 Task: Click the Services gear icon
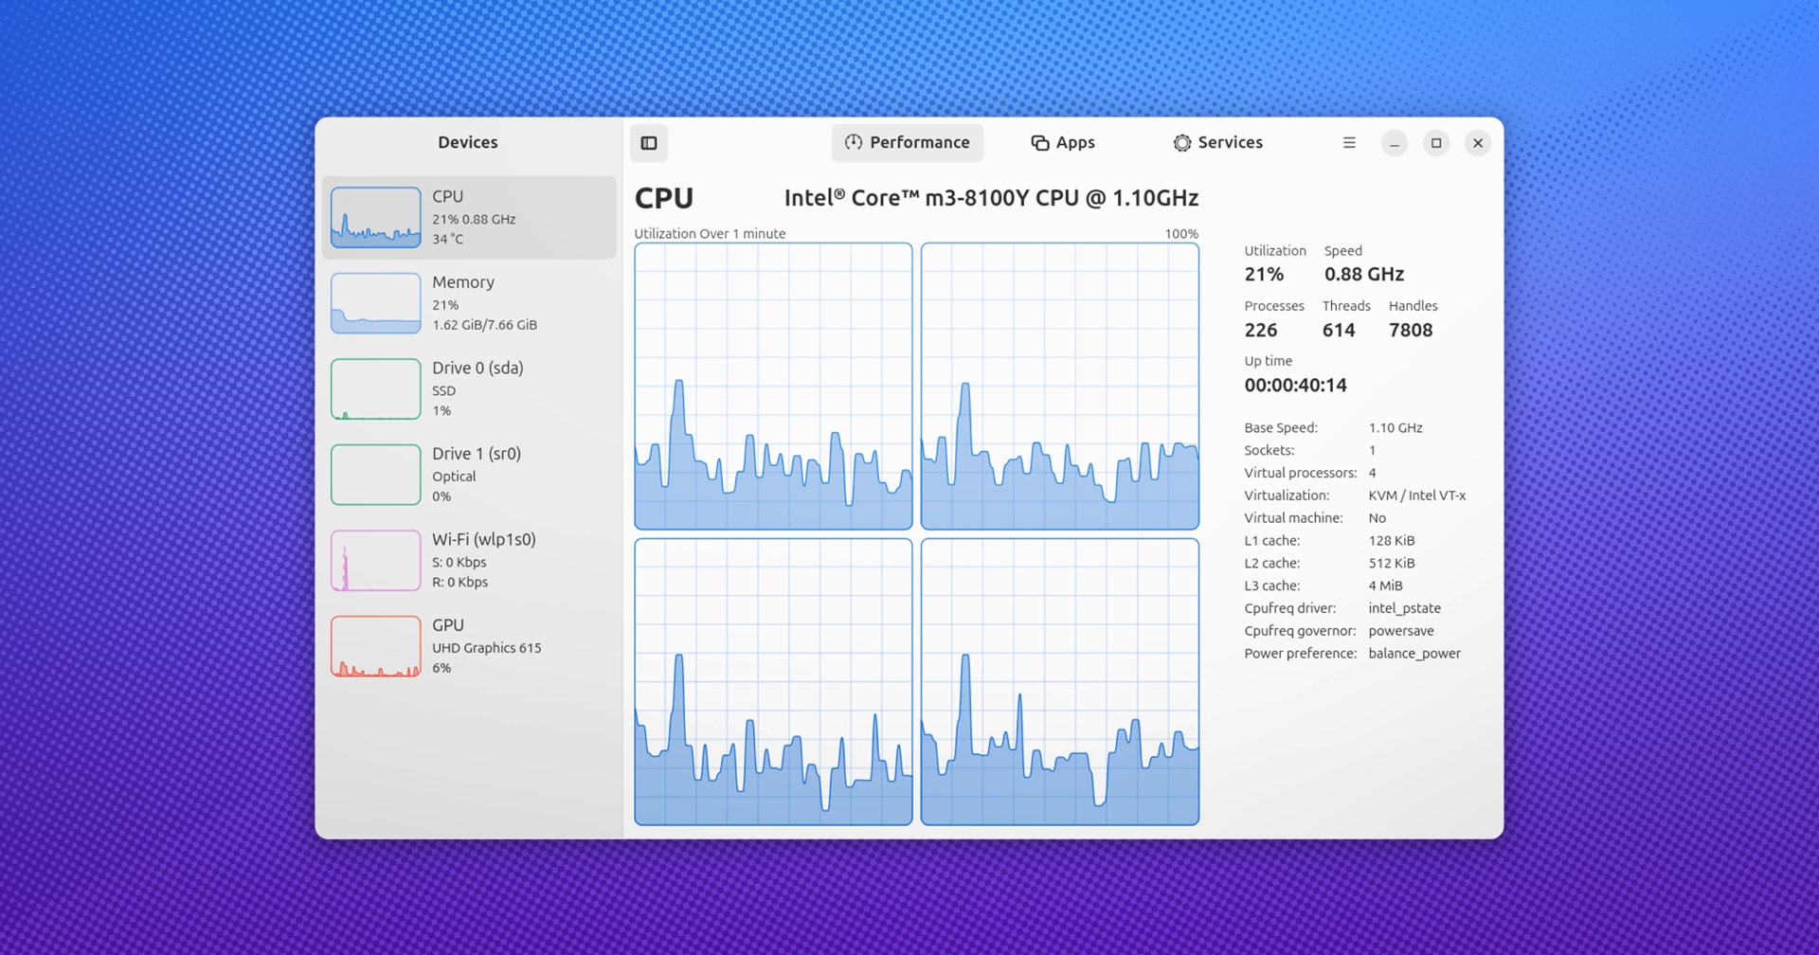tap(1182, 142)
